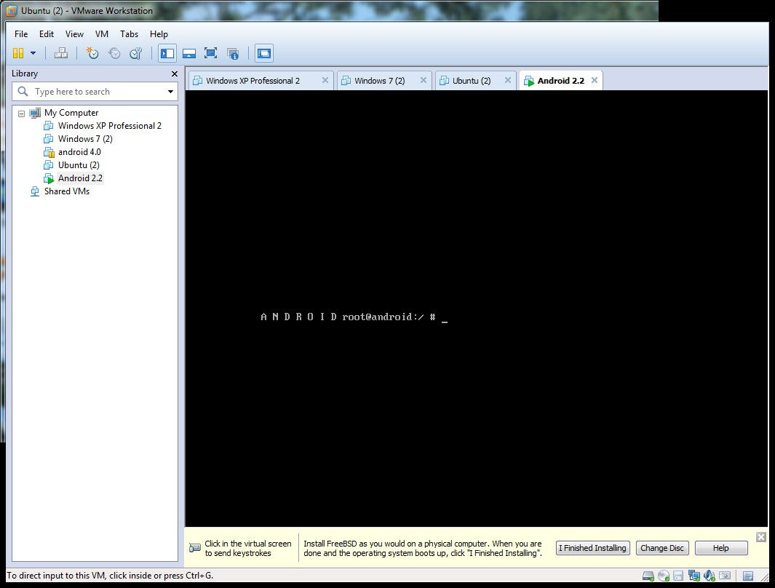Viewport: 775px width, 588px height.
Task: Toggle the library sidebar visibility button
Action: pyautogui.click(x=167, y=53)
